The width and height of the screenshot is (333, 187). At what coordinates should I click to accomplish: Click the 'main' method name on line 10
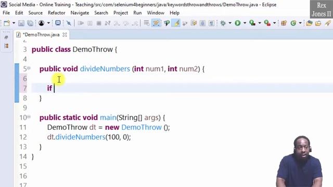[108, 118]
